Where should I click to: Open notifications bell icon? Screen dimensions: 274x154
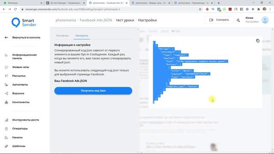tap(238, 20)
